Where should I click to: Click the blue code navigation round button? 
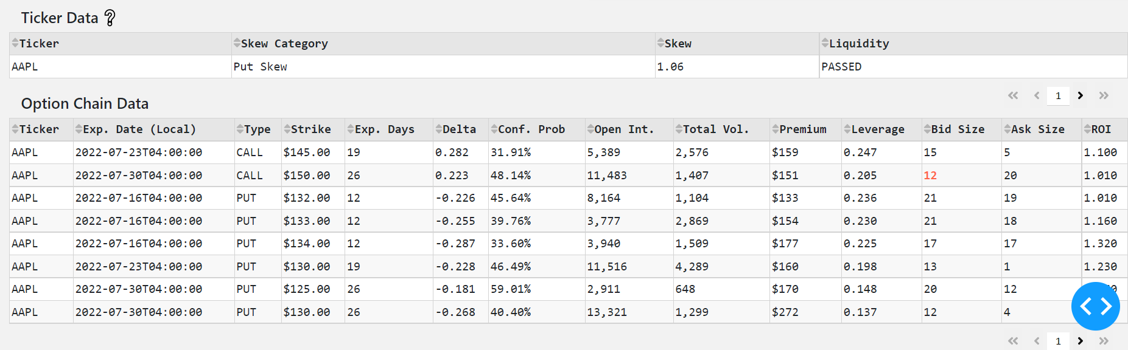point(1095,306)
